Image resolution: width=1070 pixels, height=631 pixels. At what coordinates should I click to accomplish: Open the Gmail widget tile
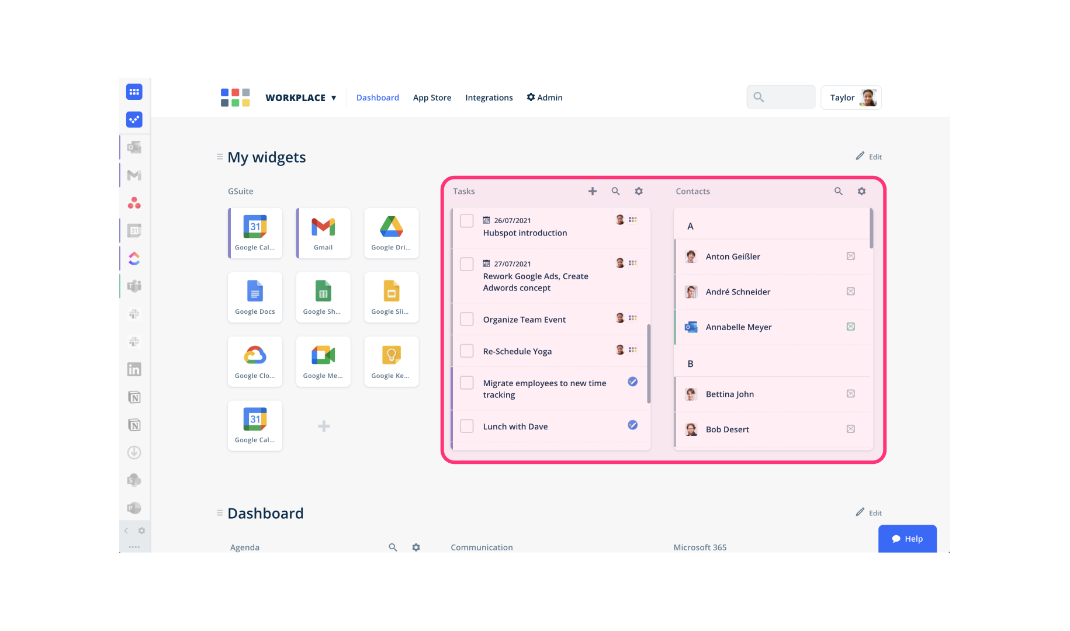323,233
